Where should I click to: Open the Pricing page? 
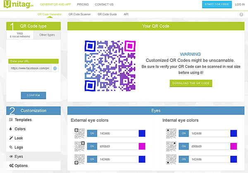[x=83, y=5]
